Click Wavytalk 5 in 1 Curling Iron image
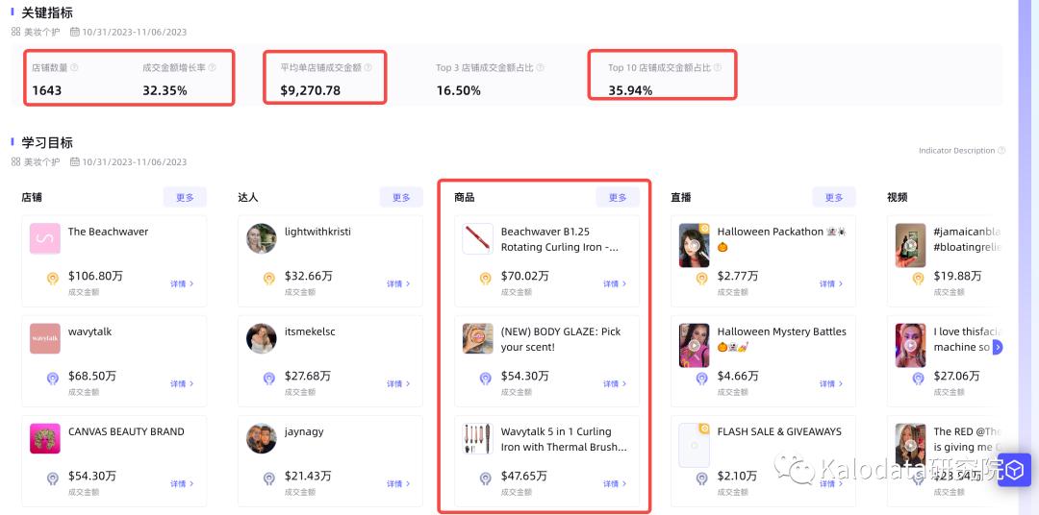Viewport: 1039px width, 515px height. tap(478, 438)
